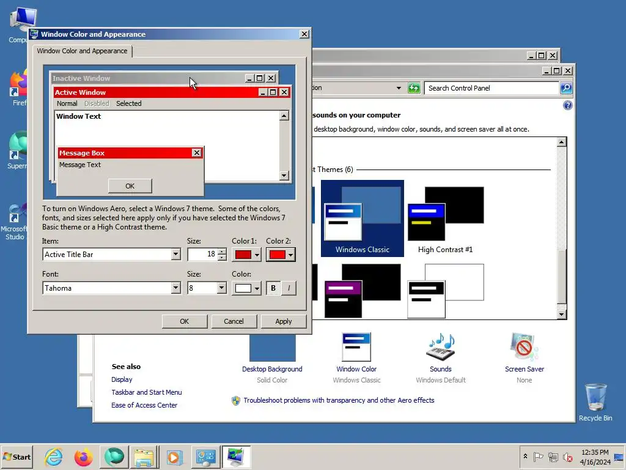
Task: Open Ease of Access Center link
Action: click(x=144, y=405)
